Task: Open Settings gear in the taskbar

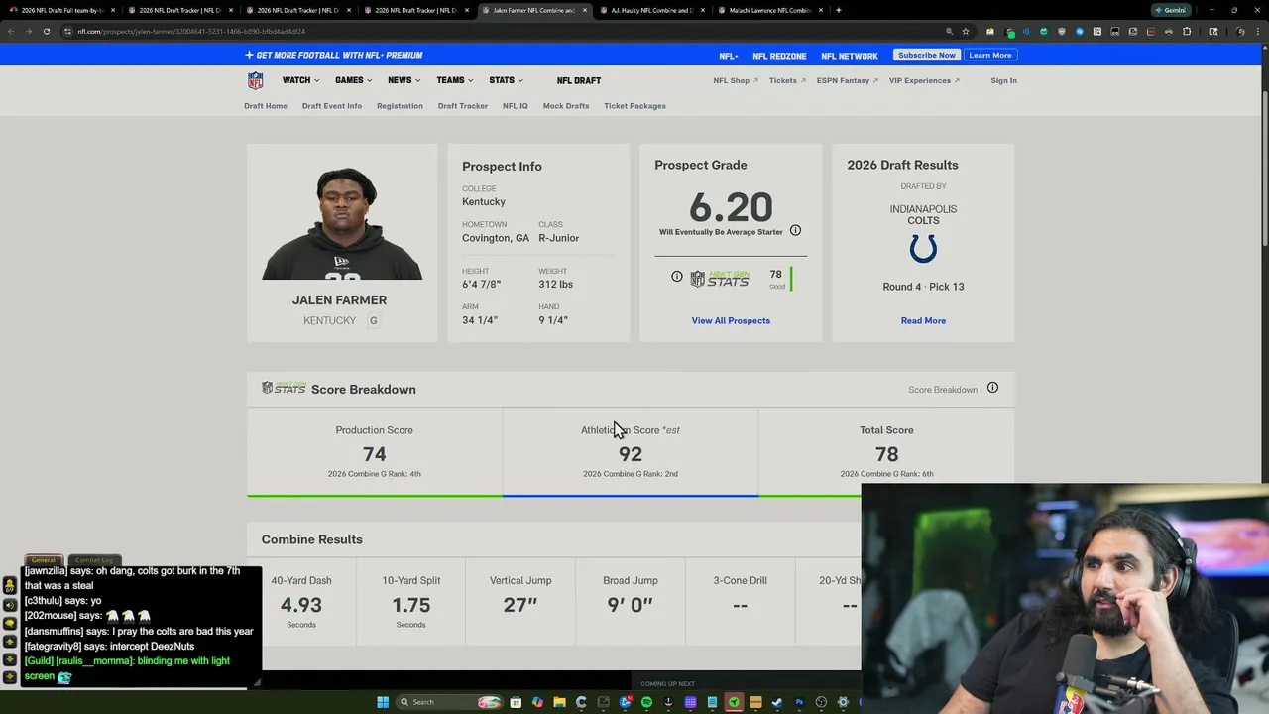Action: [843, 702]
